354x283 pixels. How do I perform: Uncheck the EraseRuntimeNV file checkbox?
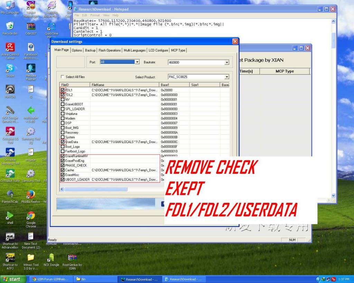pos(63,156)
